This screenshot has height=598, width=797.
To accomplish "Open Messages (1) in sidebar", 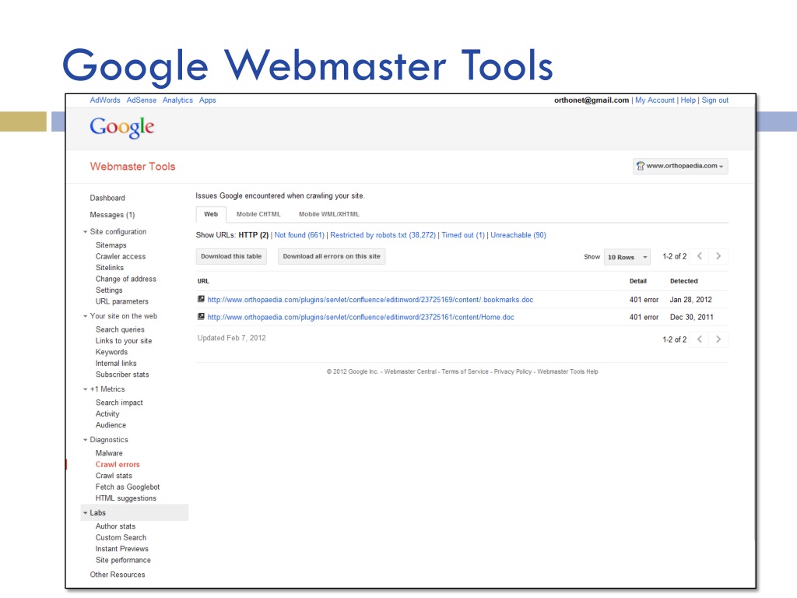I will pos(112,215).
